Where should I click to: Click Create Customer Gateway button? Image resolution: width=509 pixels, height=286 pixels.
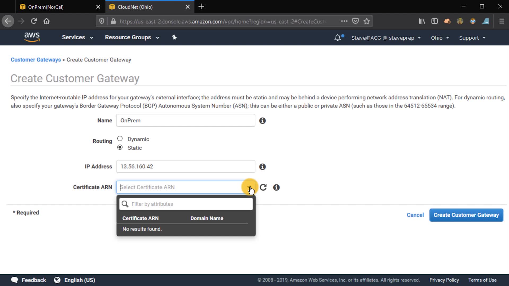click(466, 215)
